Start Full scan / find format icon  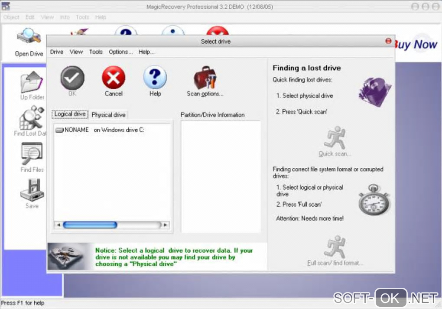335,247
